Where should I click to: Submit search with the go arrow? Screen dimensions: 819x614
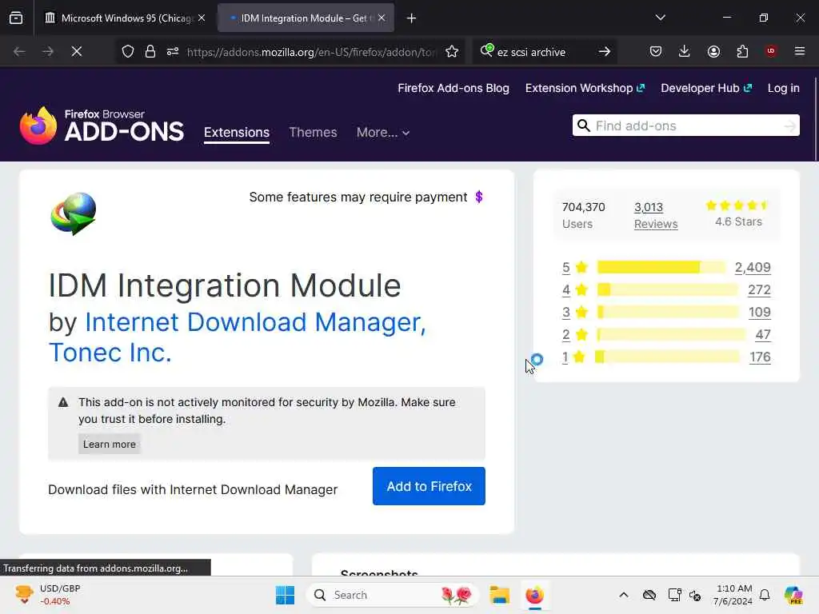coord(605,51)
